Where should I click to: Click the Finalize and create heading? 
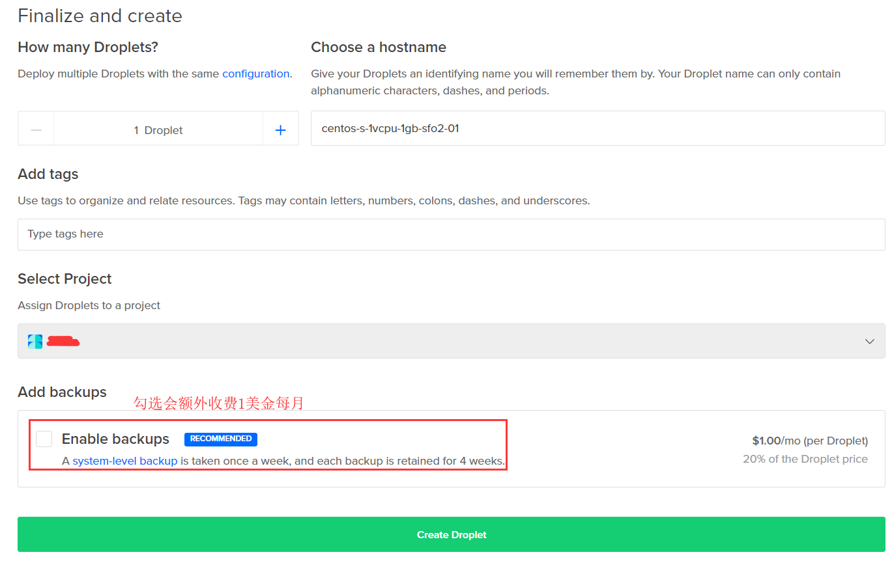(x=100, y=16)
